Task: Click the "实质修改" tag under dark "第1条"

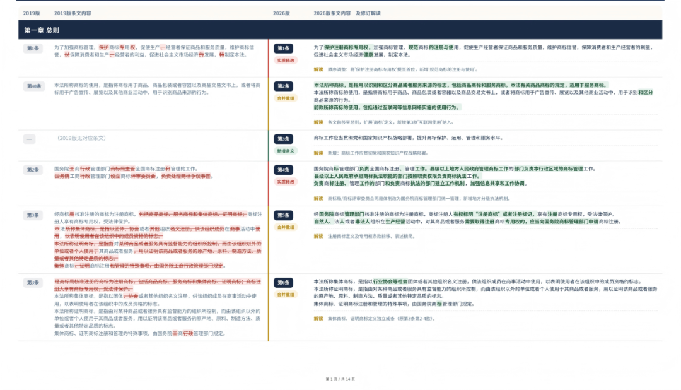Action: click(286, 61)
